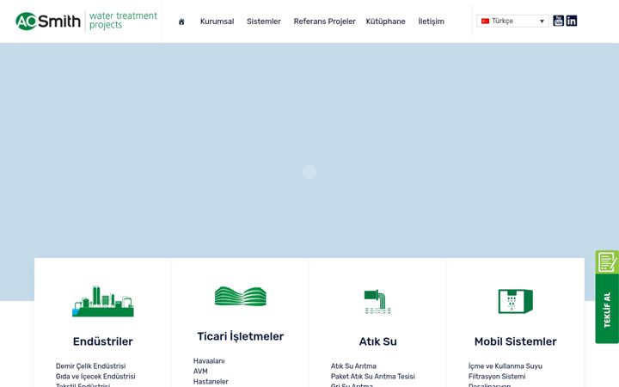Open the Havaalanı link
This screenshot has height=387, width=619.
point(209,361)
